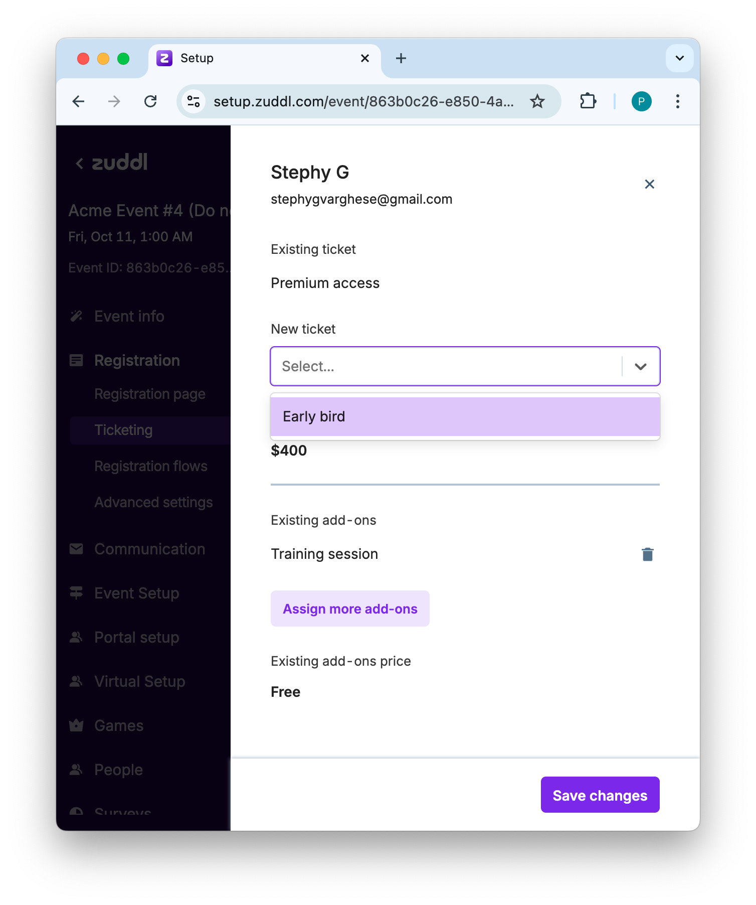Open a new browser tab
The width and height of the screenshot is (756, 905).
pos(401,58)
